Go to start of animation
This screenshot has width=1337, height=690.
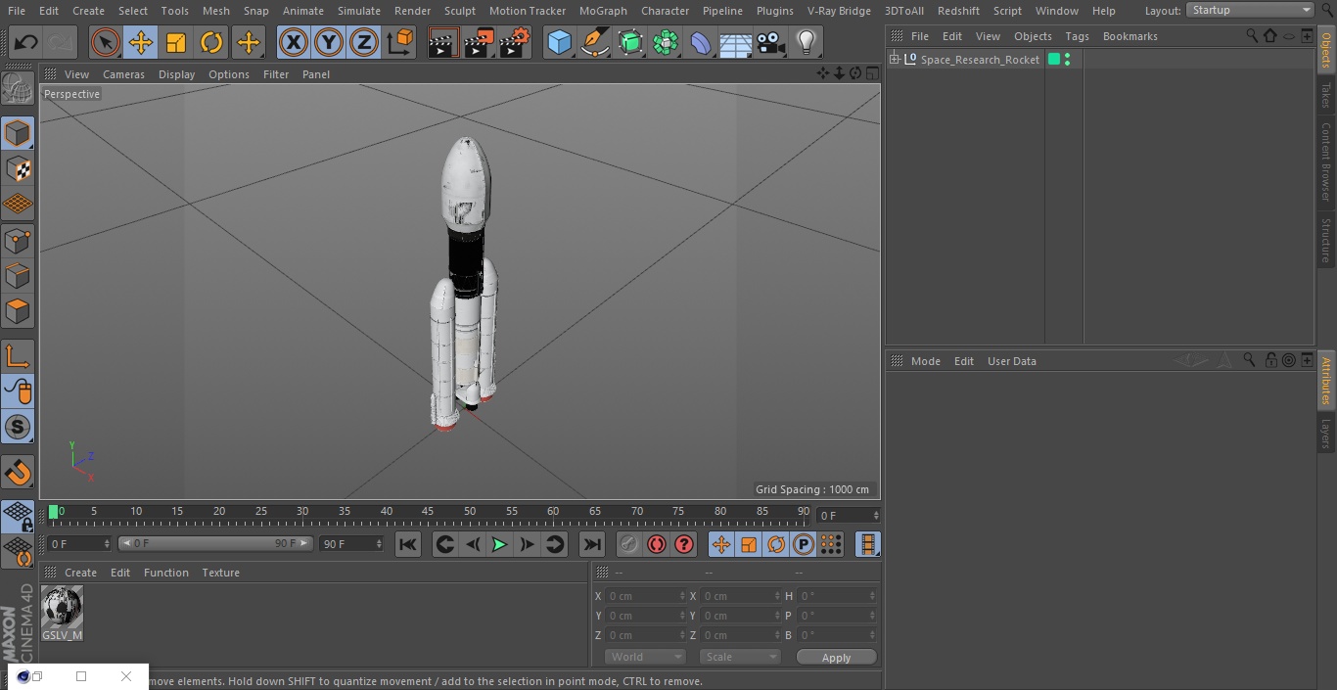pyautogui.click(x=408, y=544)
